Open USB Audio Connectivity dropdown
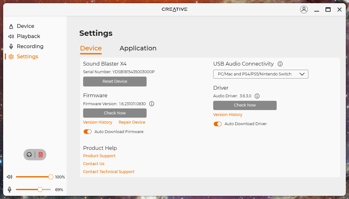Screen dimensions: 349x199 pos(260,74)
